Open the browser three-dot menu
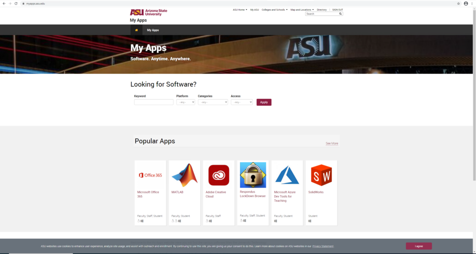 pos(472,4)
